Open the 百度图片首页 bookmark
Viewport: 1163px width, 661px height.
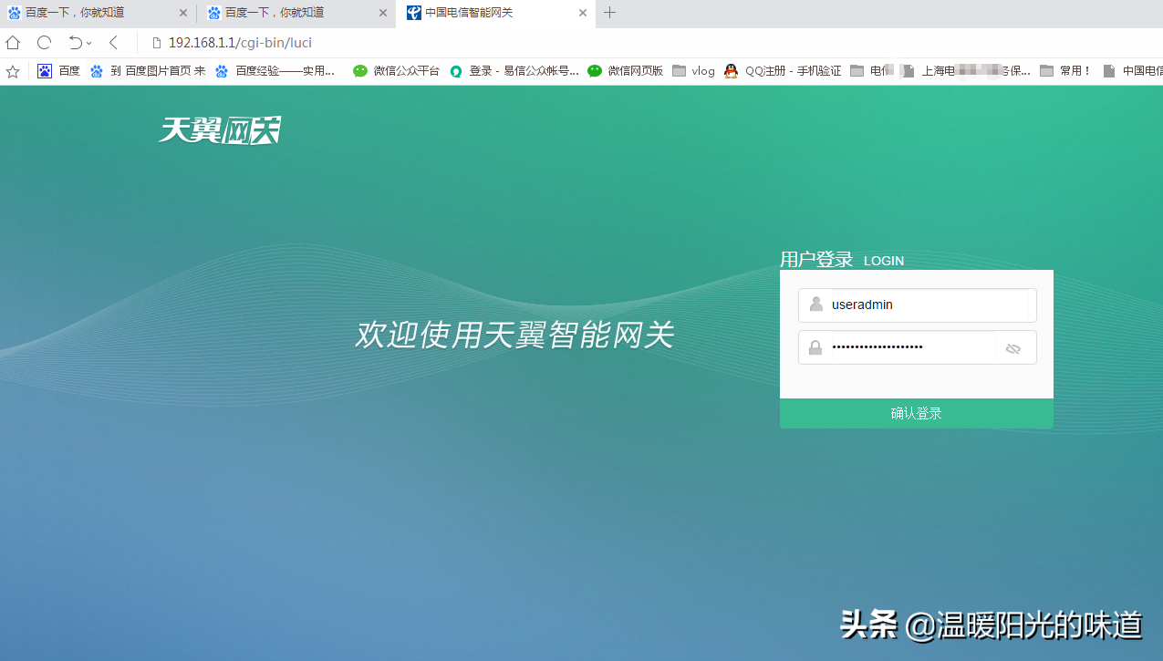pos(148,71)
